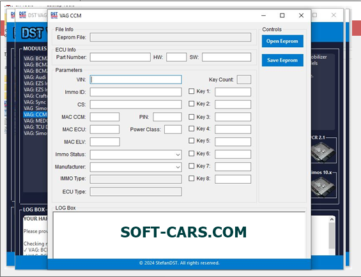This screenshot has width=361, height=277.
Task: Select the ECU Type field
Action: click(x=136, y=191)
